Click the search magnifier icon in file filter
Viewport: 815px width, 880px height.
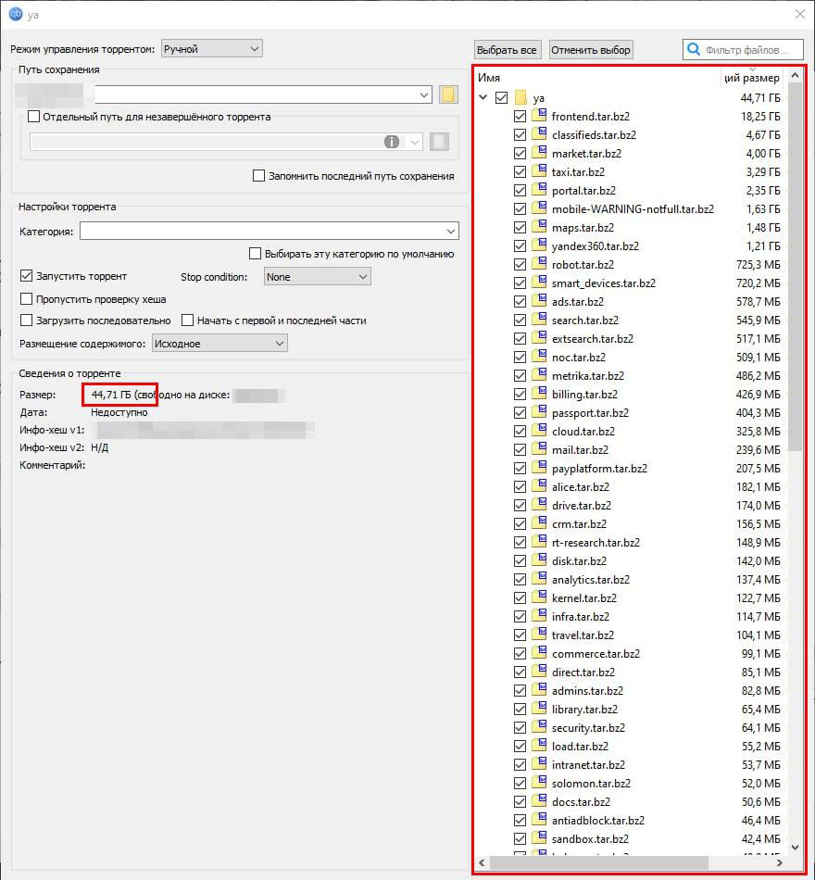(694, 49)
